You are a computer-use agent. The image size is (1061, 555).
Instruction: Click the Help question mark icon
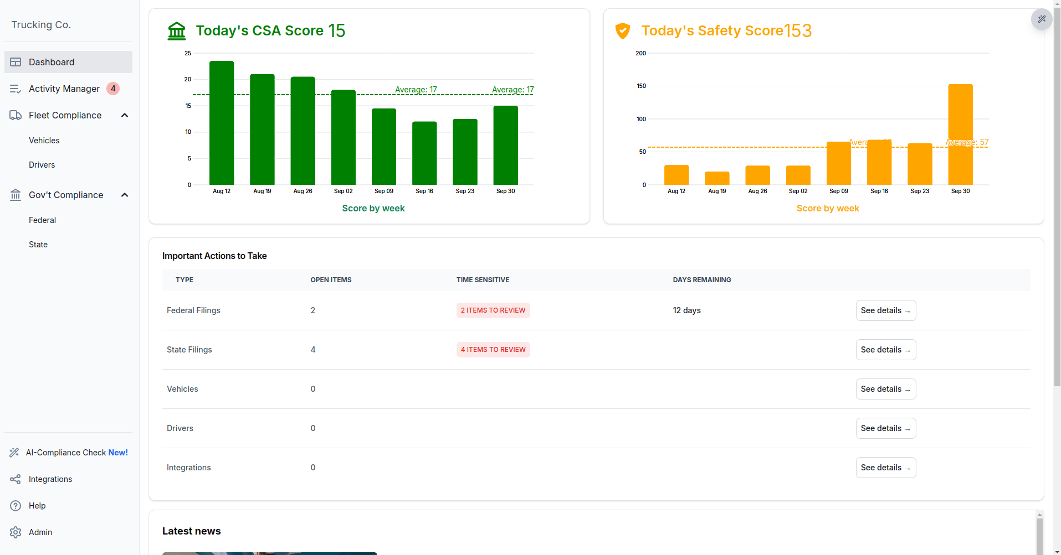pyautogui.click(x=16, y=506)
